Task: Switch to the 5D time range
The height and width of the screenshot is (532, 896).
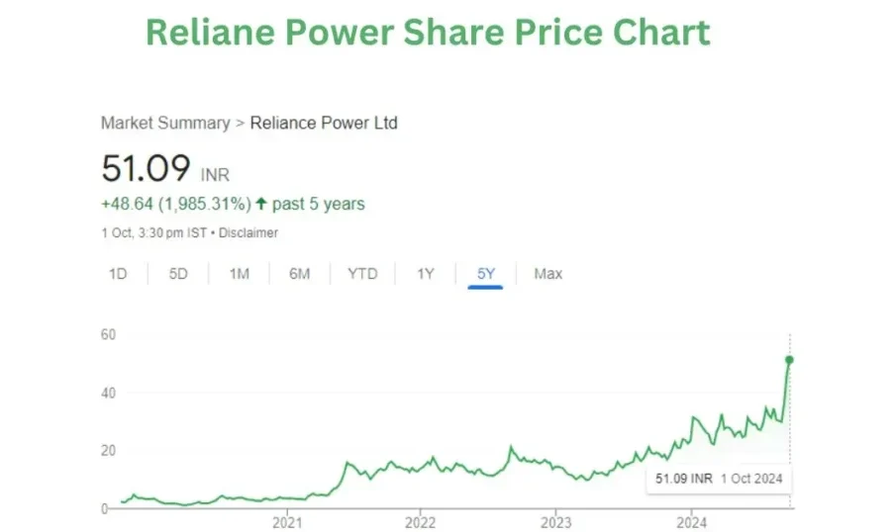Action: [x=178, y=274]
